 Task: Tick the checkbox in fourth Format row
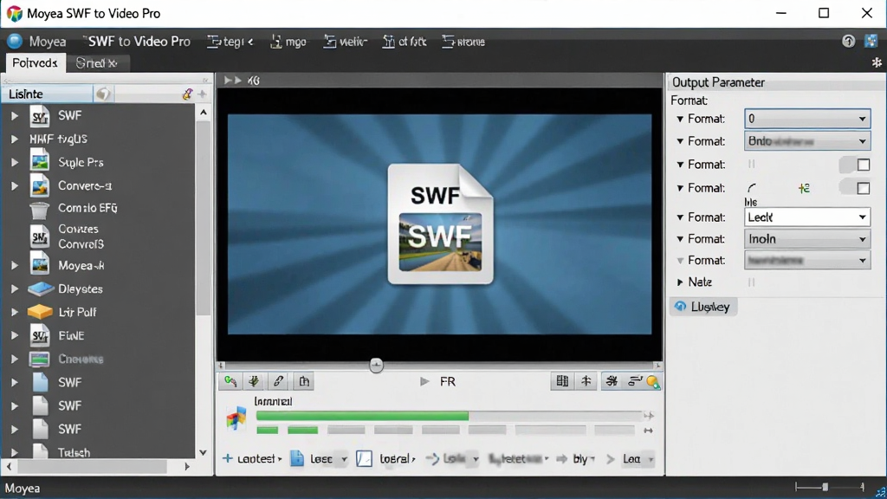[864, 188]
